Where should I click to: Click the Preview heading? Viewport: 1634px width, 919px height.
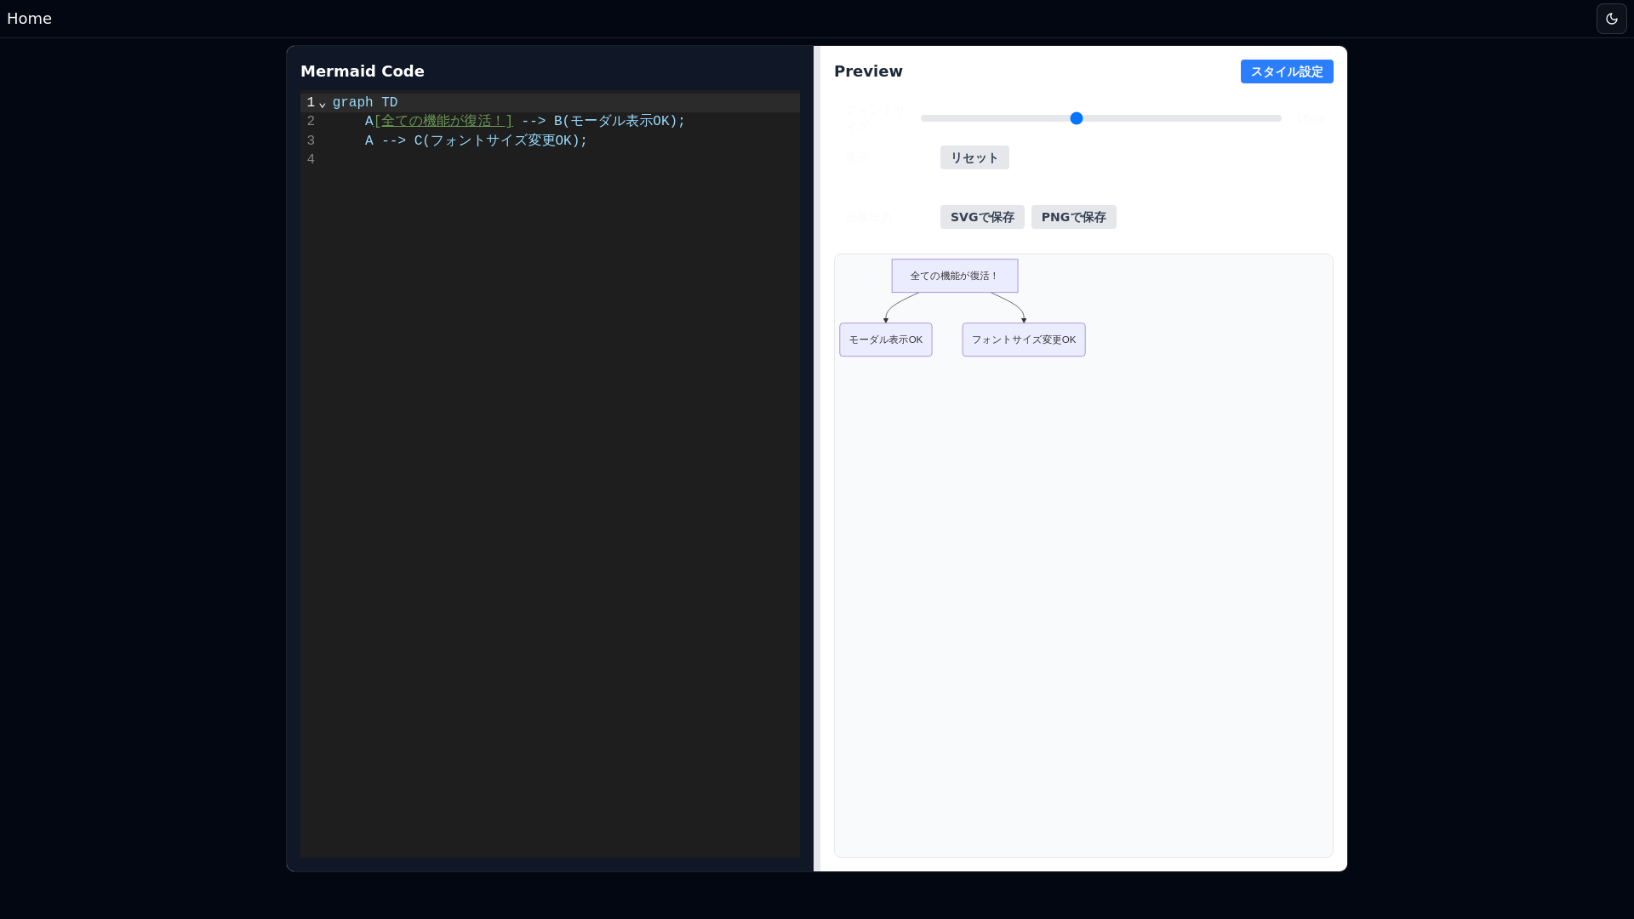[x=867, y=71]
